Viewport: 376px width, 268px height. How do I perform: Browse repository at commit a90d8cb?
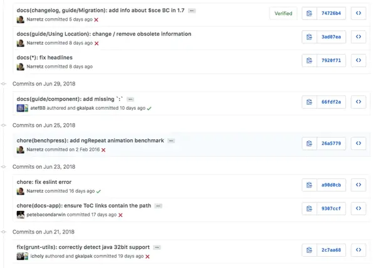tap(358, 185)
